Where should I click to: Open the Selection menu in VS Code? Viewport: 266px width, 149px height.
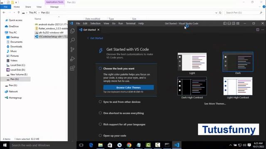[x=95, y=23]
